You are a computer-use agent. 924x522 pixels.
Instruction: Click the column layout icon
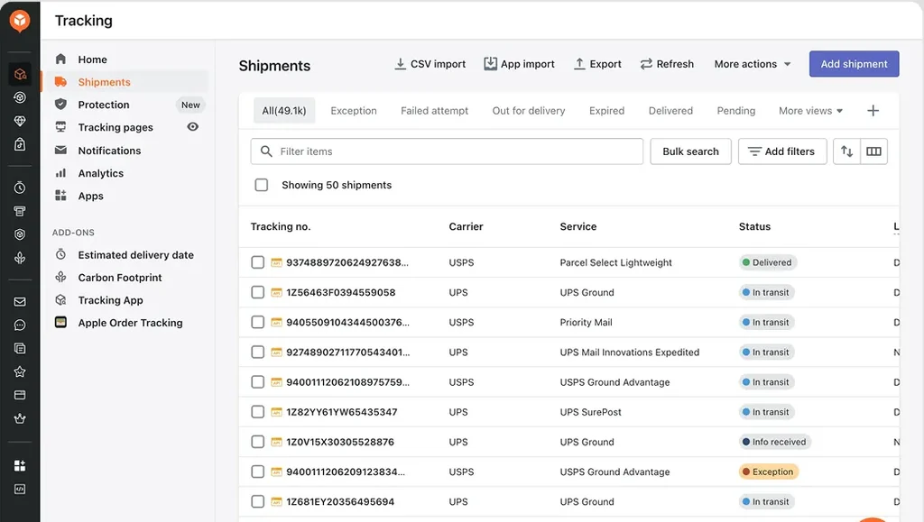[x=873, y=151]
